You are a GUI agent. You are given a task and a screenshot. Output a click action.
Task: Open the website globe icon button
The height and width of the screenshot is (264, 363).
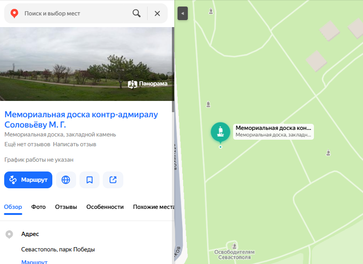tap(66, 180)
